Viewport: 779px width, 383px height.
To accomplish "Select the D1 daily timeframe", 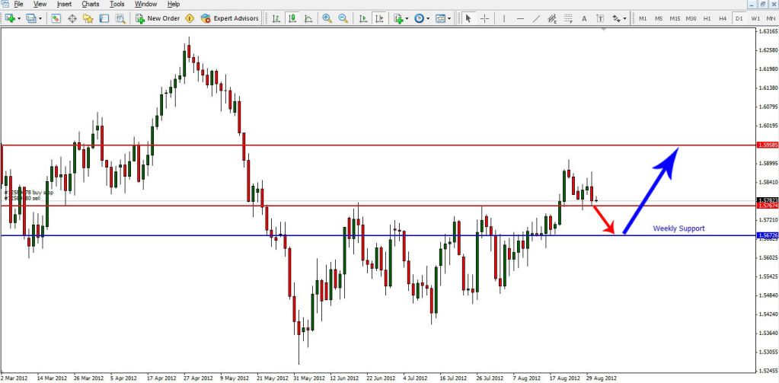I will point(739,18).
